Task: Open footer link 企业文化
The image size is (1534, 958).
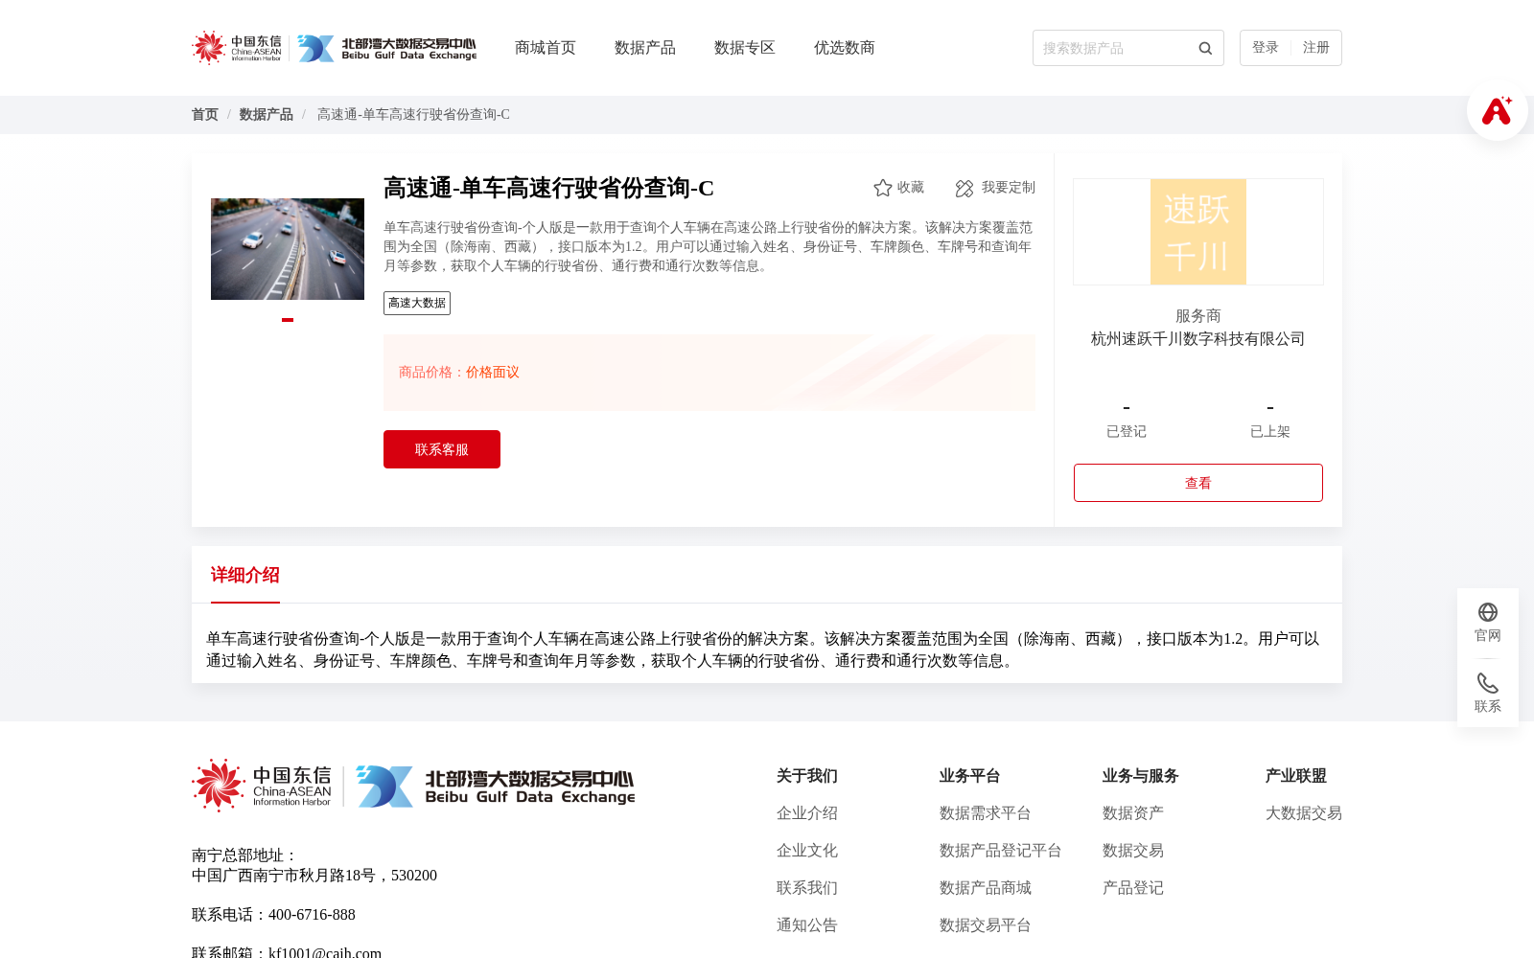Action: pos(807,851)
